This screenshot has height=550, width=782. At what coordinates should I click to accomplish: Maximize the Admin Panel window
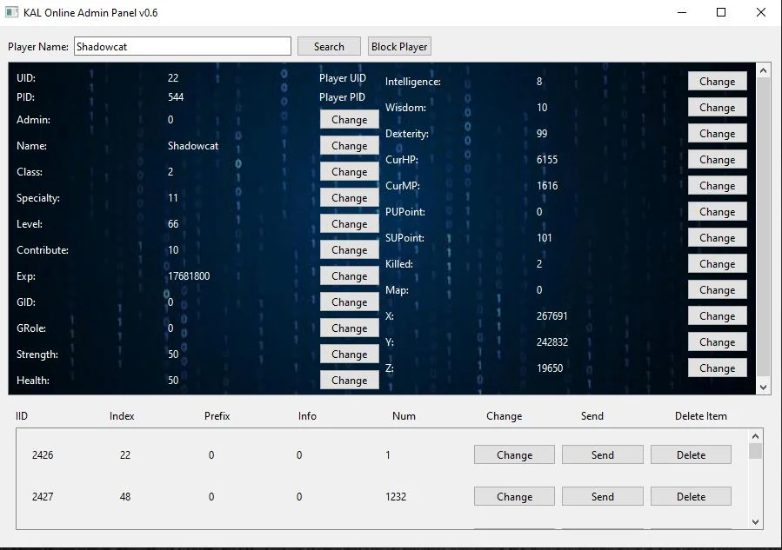tap(721, 12)
